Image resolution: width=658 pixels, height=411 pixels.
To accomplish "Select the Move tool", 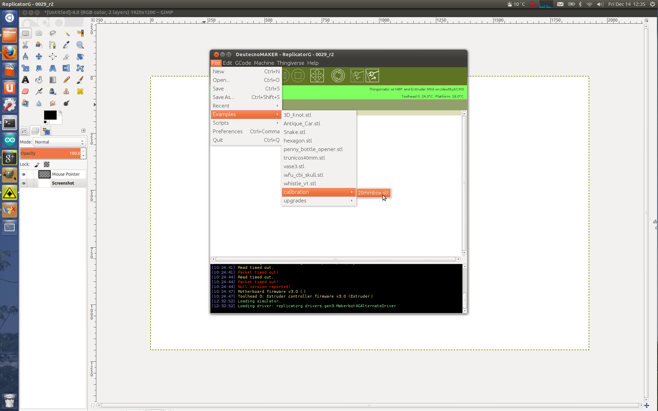I will tap(39, 57).
